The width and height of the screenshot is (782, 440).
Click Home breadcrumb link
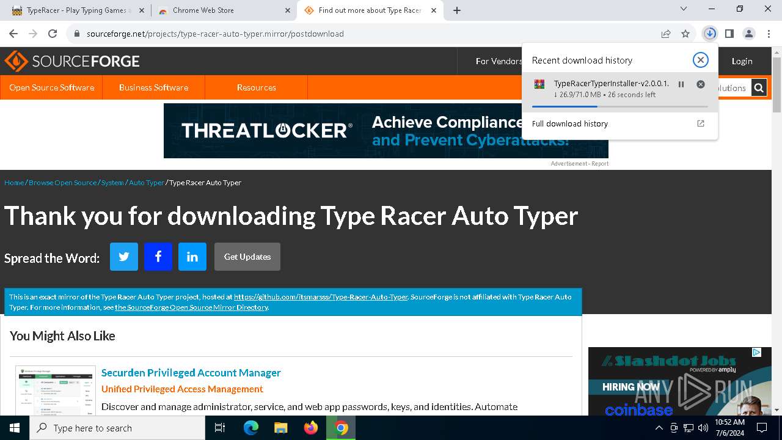[14, 183]
